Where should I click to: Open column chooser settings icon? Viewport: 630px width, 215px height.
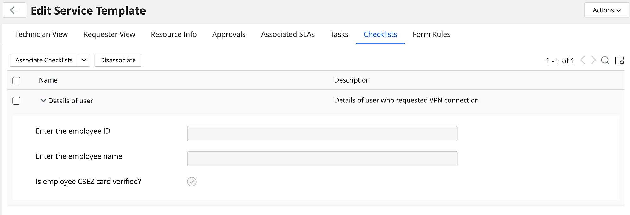pos(619,61)
